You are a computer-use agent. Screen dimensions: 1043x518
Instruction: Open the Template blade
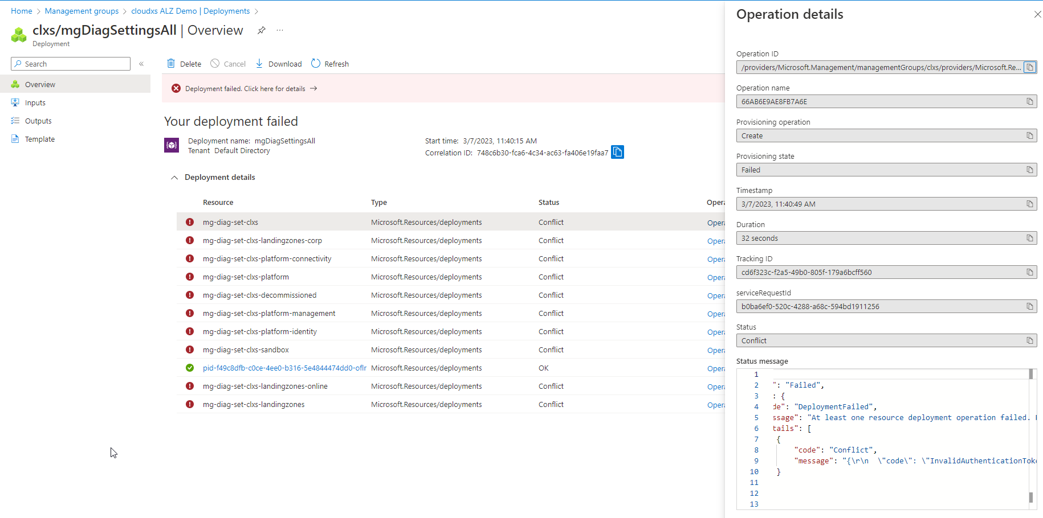coord(40,138)
